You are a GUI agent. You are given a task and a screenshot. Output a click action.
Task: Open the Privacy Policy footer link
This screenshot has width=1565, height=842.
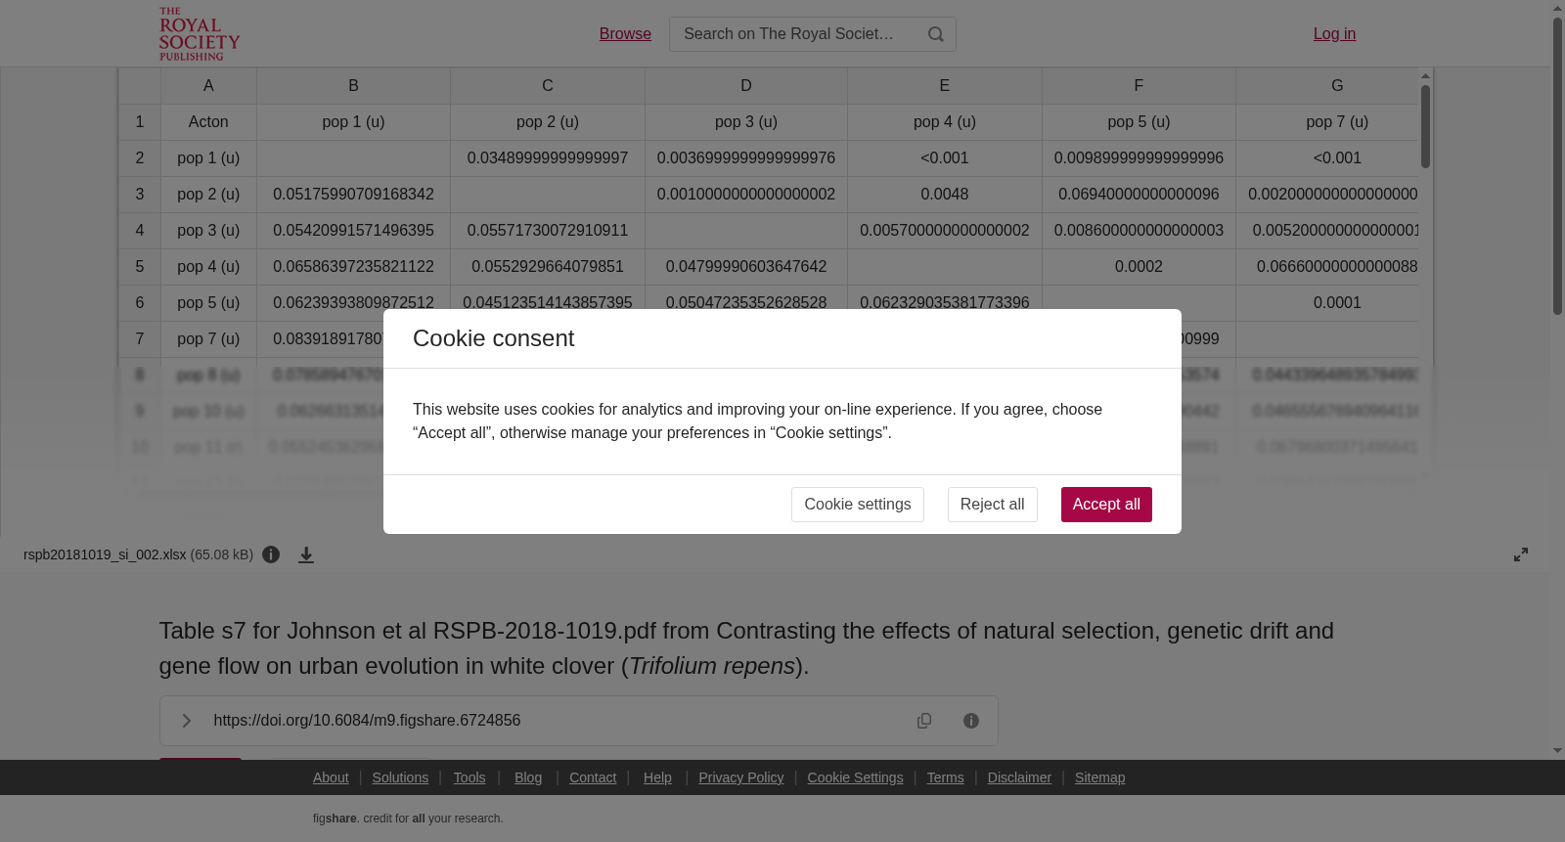point(741,777)
